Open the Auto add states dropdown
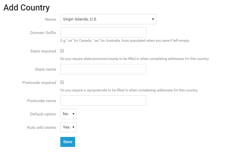 pos(68,127)
